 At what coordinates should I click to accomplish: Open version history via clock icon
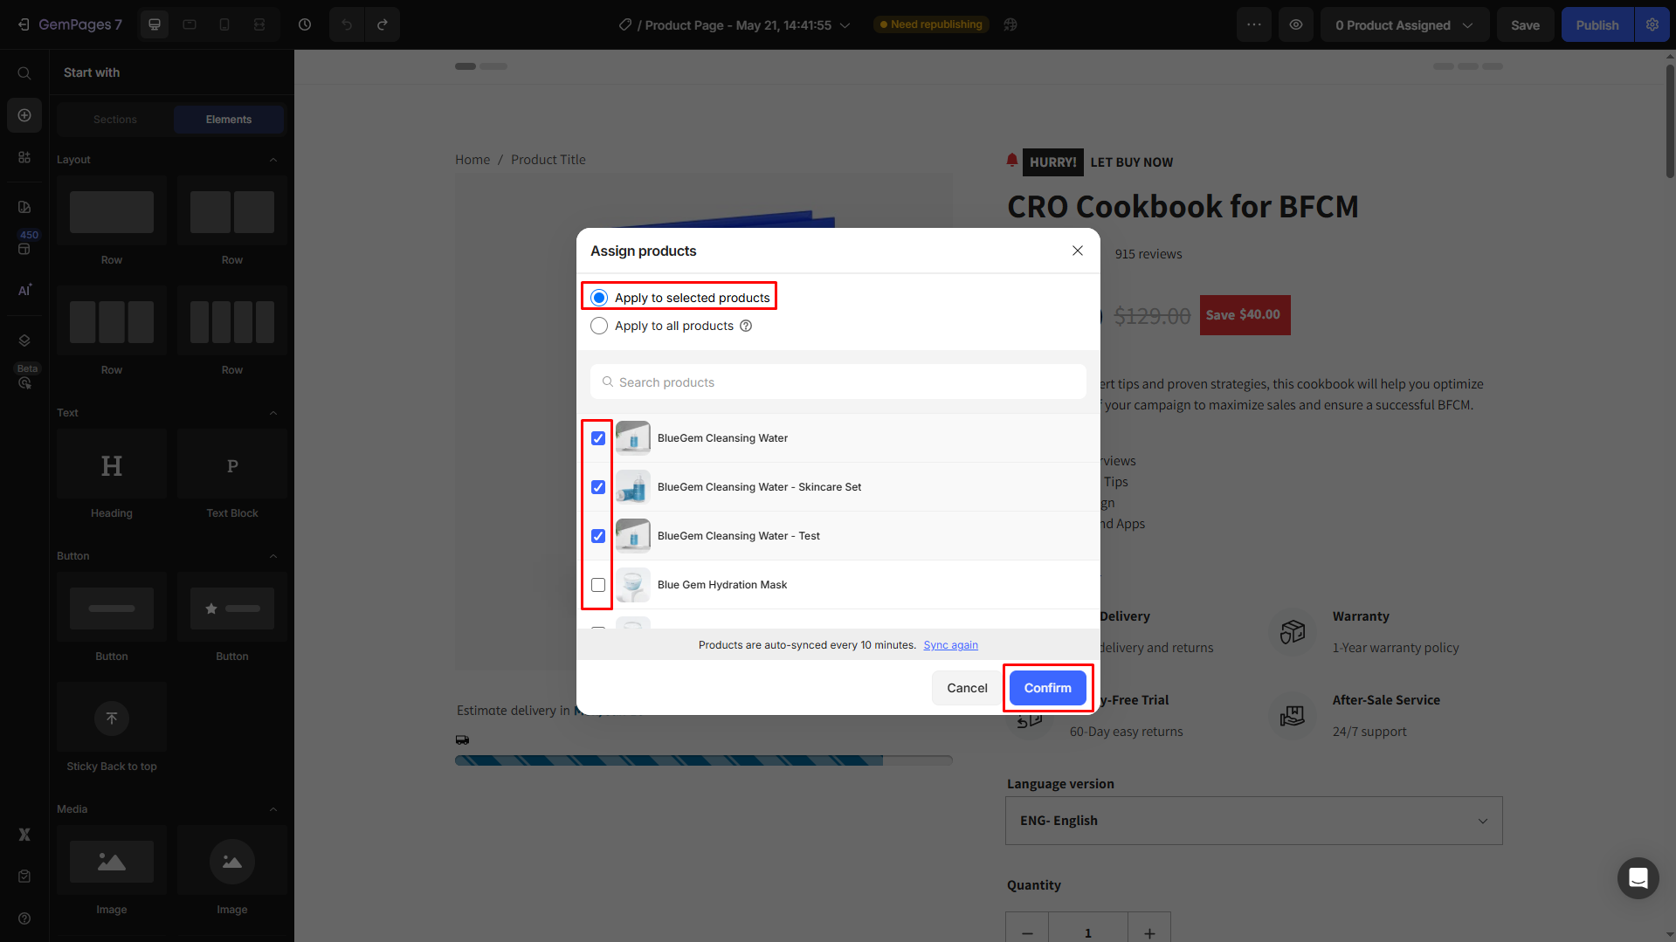pyautogui.click(x=305, y=24)
